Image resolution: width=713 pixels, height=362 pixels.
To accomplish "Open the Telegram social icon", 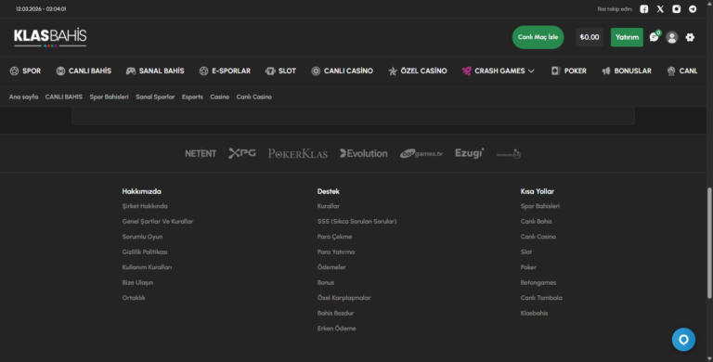I will tap(693, 9).
